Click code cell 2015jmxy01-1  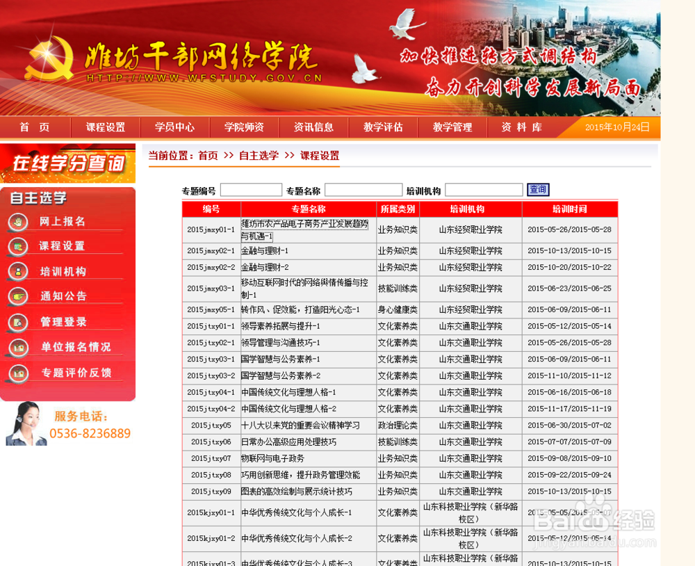pos(211,229)
